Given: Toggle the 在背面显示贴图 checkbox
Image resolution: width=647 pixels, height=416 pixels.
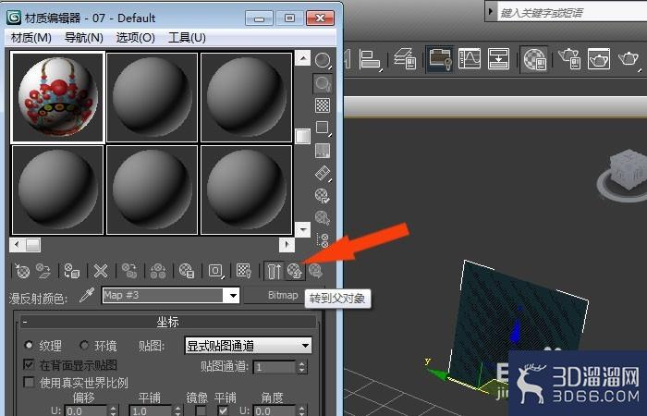Looking at the screenshot, I should (x=29, y=364).
